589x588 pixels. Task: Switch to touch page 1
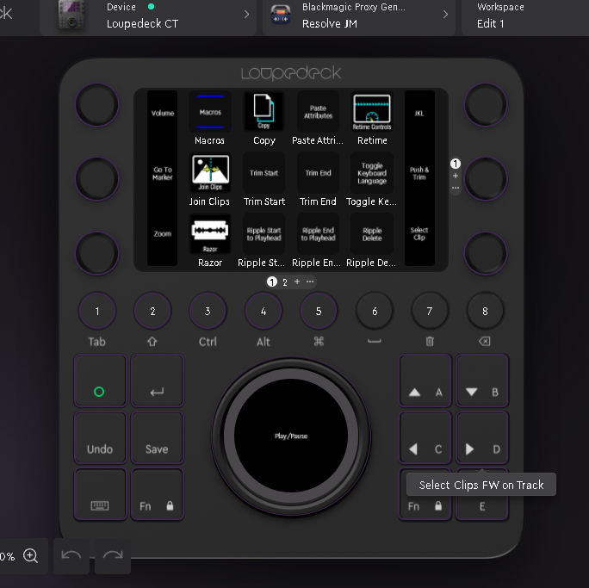click(x=272, y=282)
